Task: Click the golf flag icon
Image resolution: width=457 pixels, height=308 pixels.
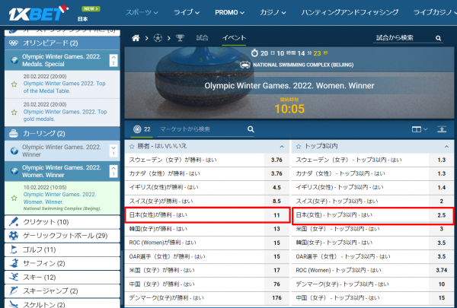Action: coord(14,249)
